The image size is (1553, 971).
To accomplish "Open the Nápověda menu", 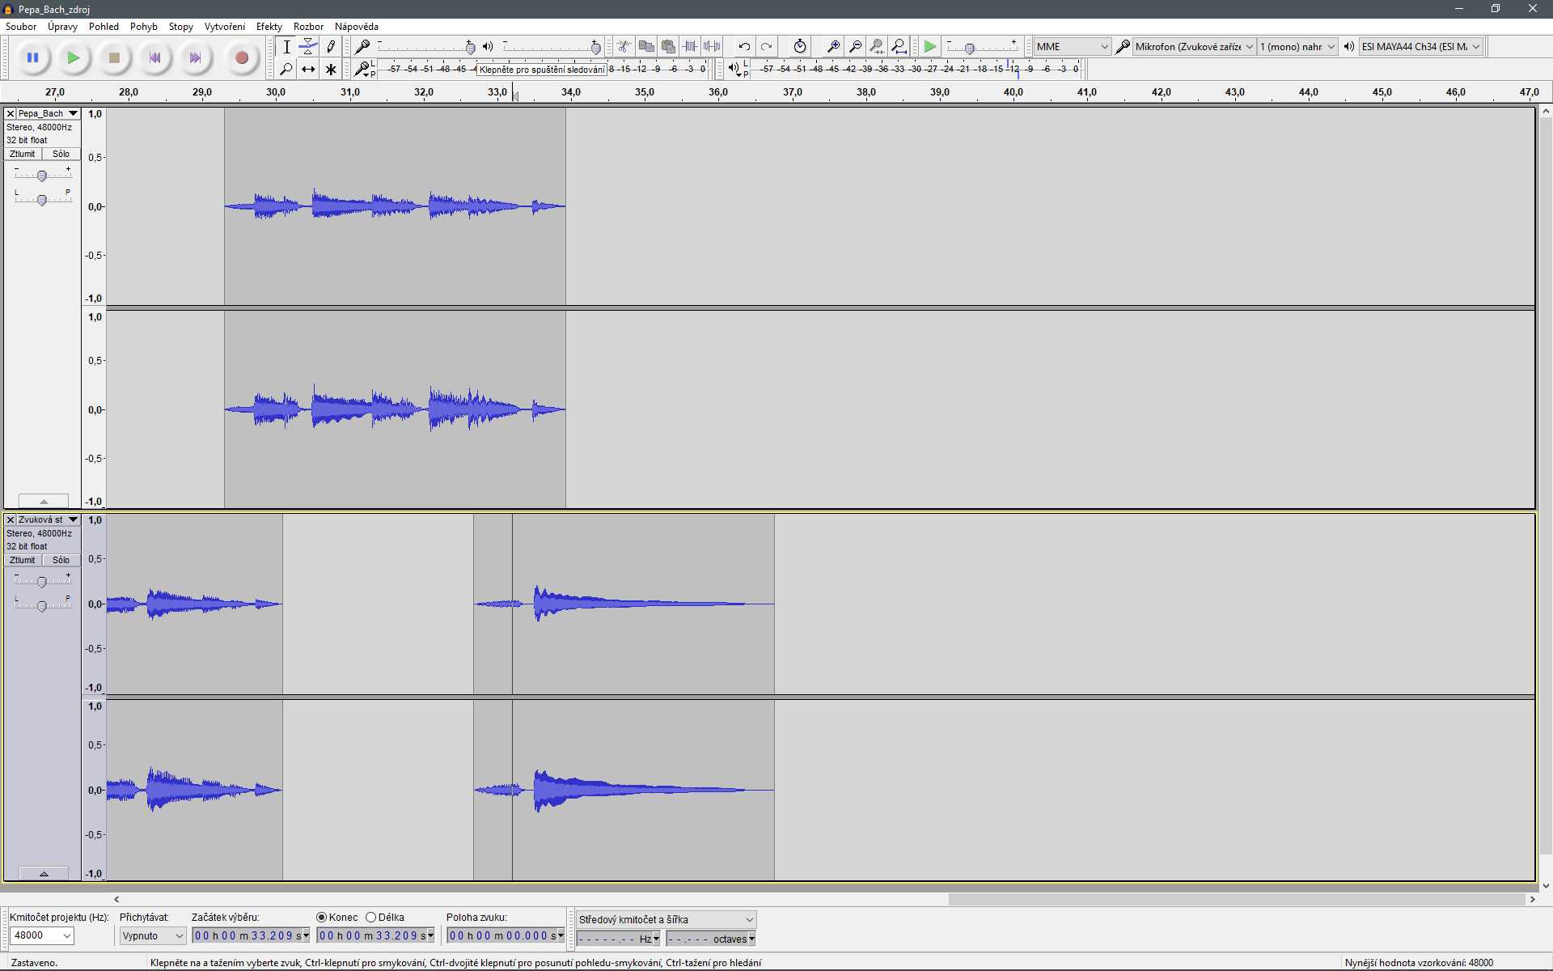I will [x=357, y=27].
